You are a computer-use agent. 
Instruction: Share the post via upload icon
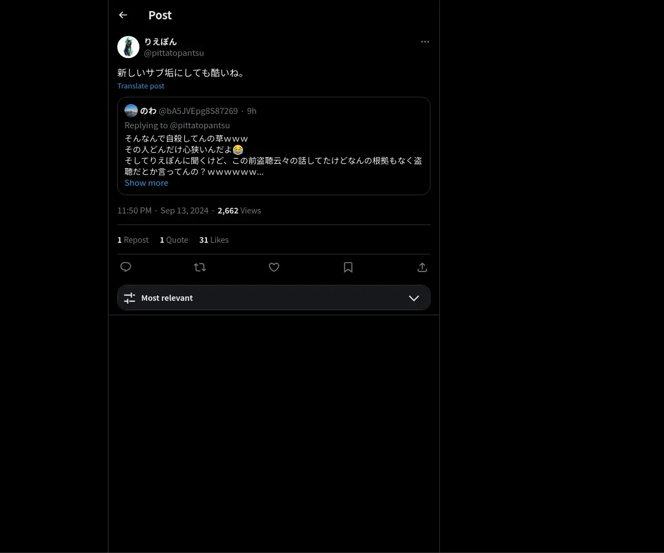(422, 267)
